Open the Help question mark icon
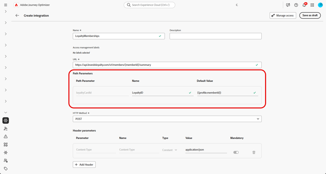Screen dimensions: 326x174 (x=296, y=5)
